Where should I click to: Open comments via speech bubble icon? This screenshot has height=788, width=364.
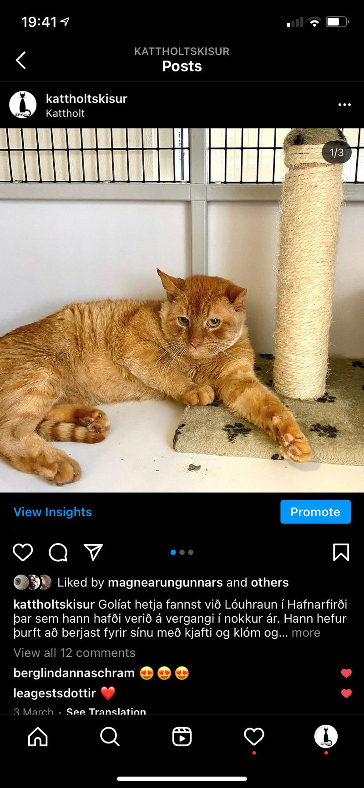pos(58,552)
